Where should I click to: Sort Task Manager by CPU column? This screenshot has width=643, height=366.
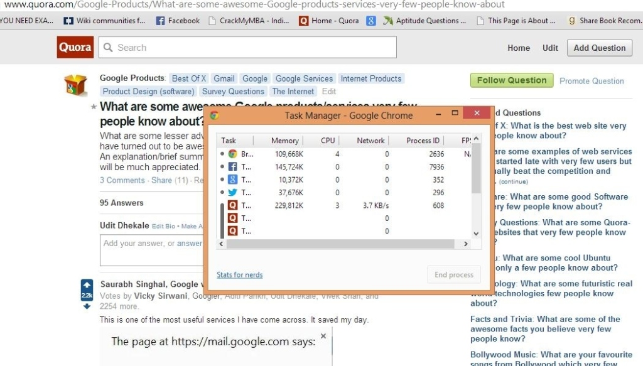tap(321, 140)
